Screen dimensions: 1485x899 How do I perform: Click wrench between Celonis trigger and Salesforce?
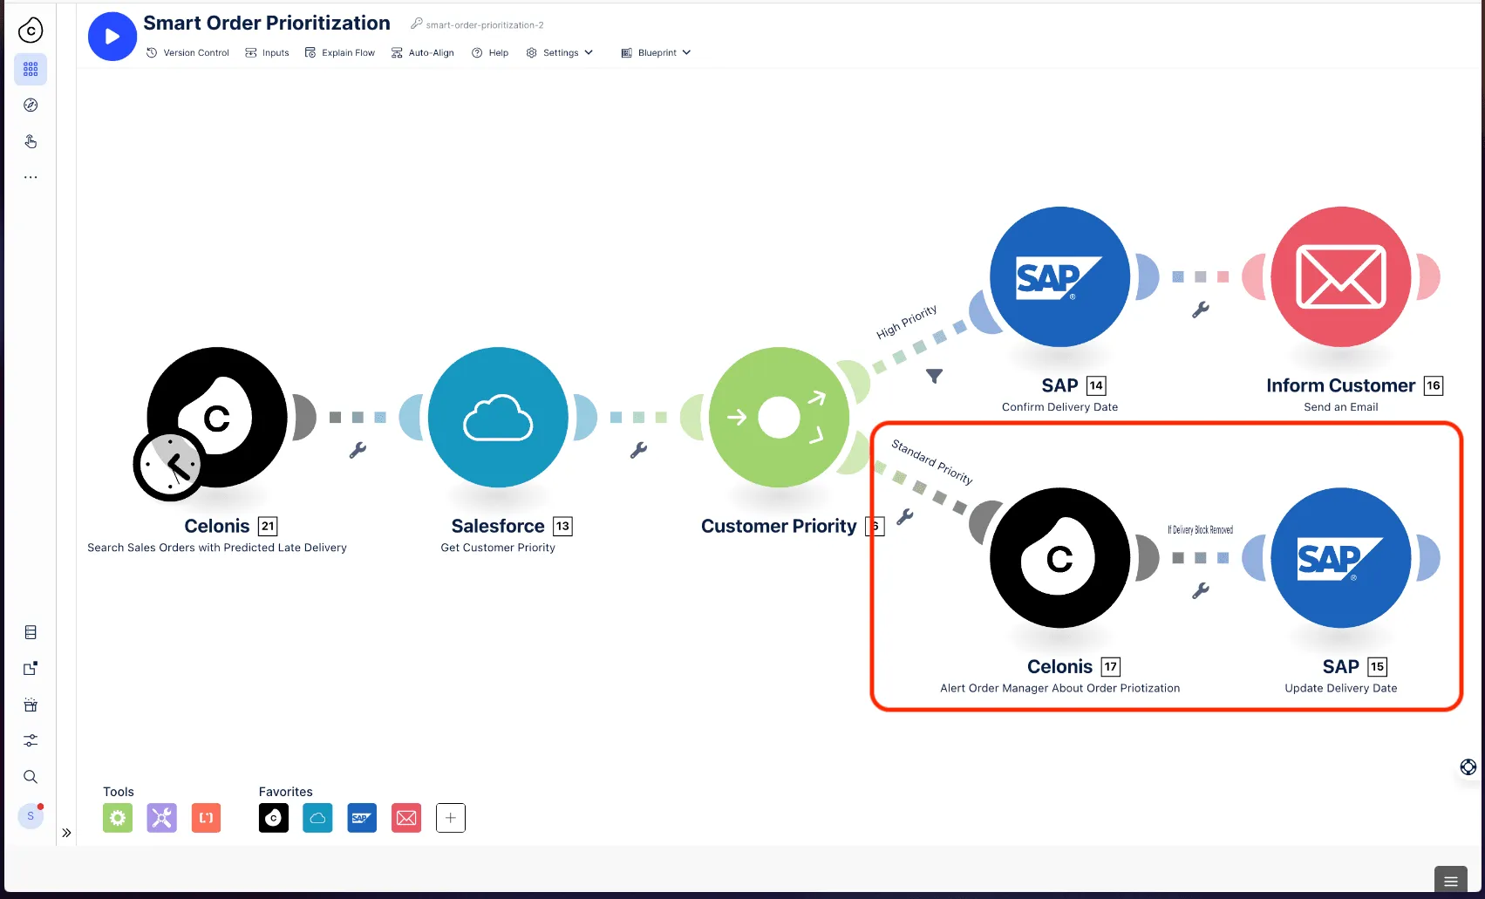(x=358, y=450)
